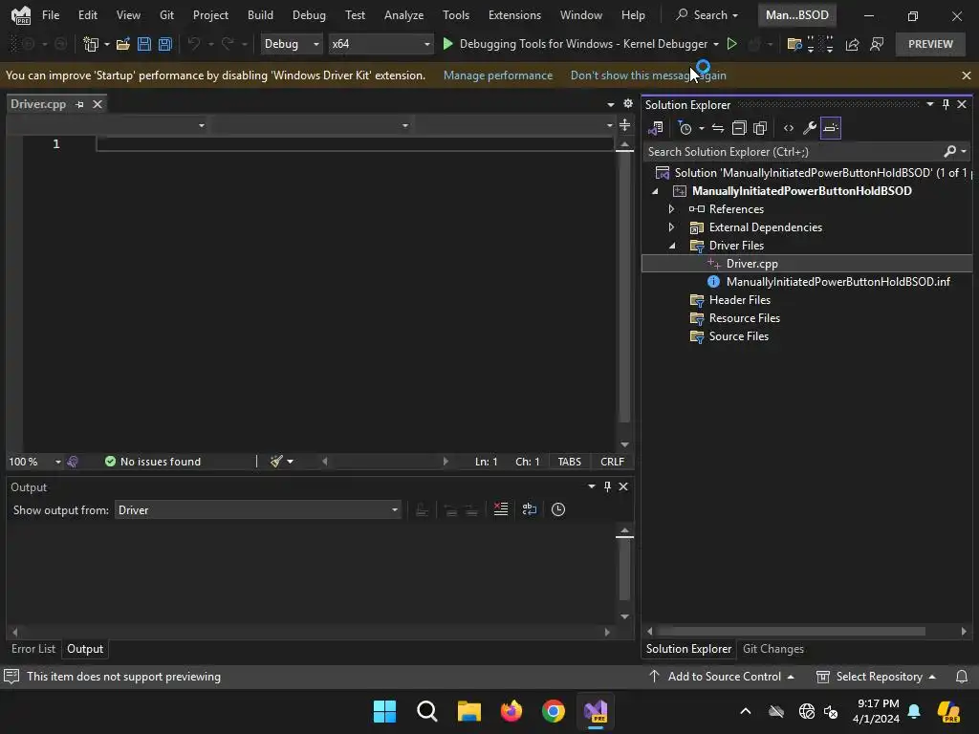Open the editor window settings gear icon
This screenshot has height=734, width=979.
click(628, 103)
